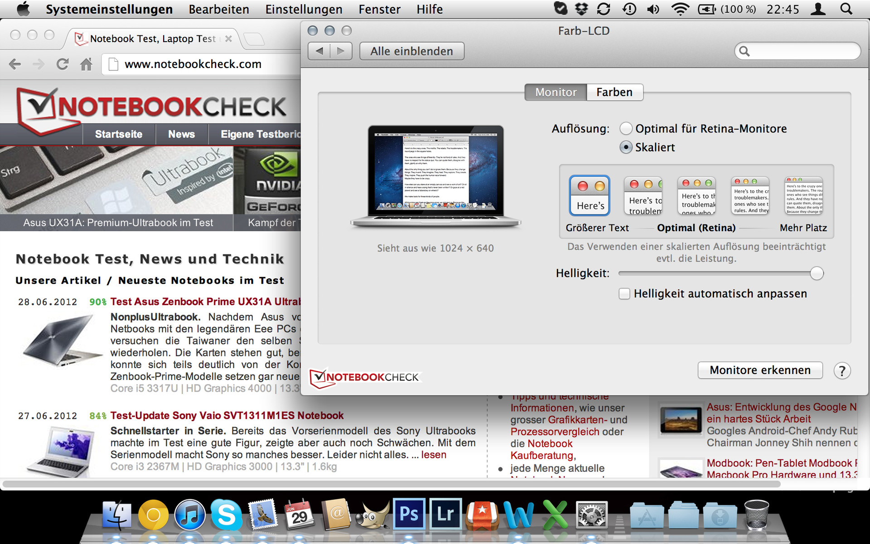The width and height of the screenshot is (870, 544).
Task: Click the Alle einblenden button
Action: click(411, 51)
